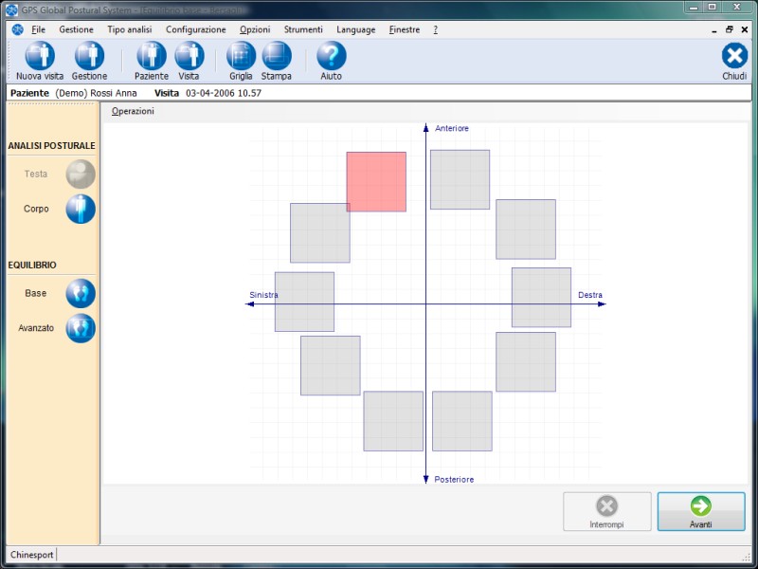Open the Operazioni menu
The width and height of the screenshot is (758, 569).
(133, 112)
